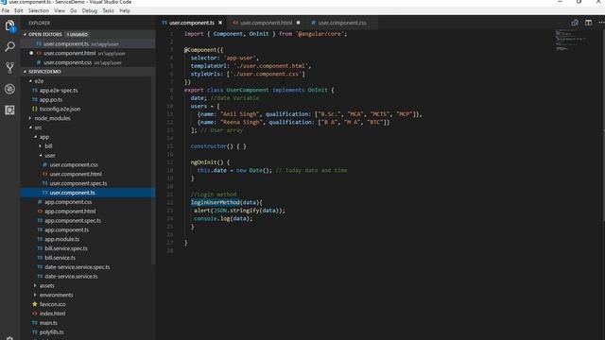Open bill.service.spec.ts file
Viewport: 605px width, 340px height.
66,248
